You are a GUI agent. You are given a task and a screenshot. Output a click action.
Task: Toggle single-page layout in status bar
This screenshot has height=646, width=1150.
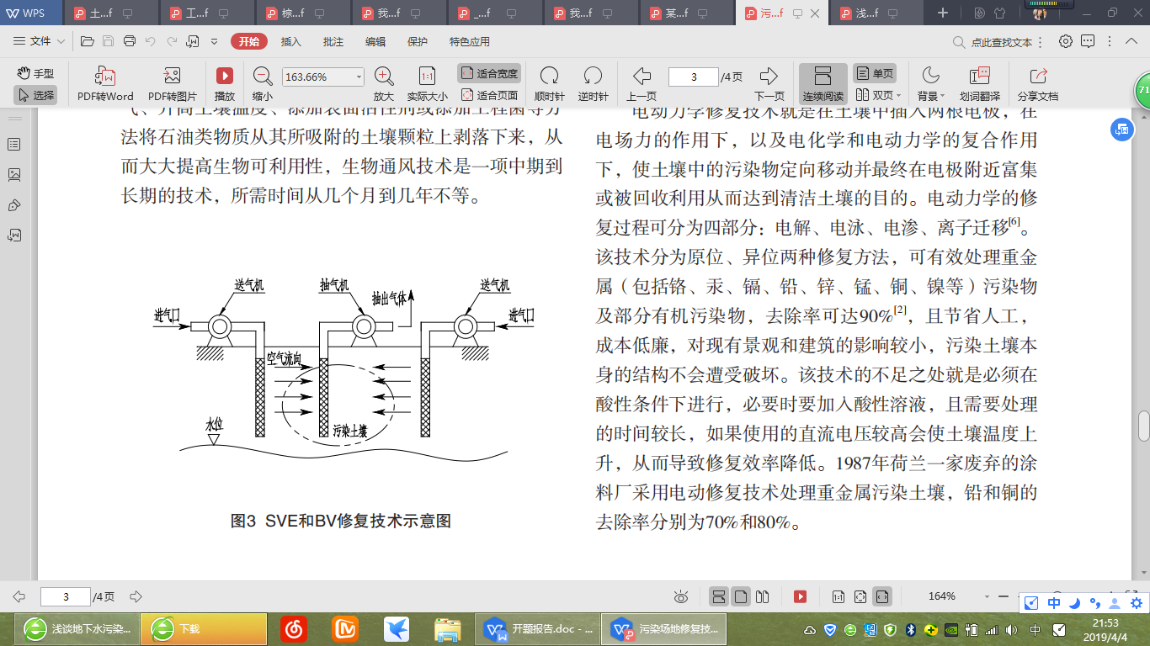point(741,597)
